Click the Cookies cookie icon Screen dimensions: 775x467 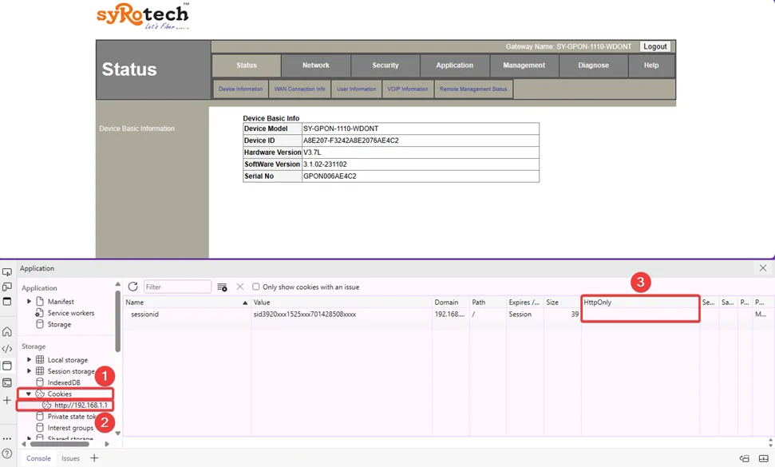pos(40,394)
